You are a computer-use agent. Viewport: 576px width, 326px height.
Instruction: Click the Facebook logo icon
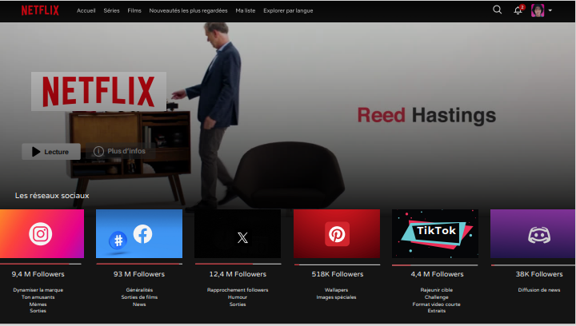coord(142,234)
